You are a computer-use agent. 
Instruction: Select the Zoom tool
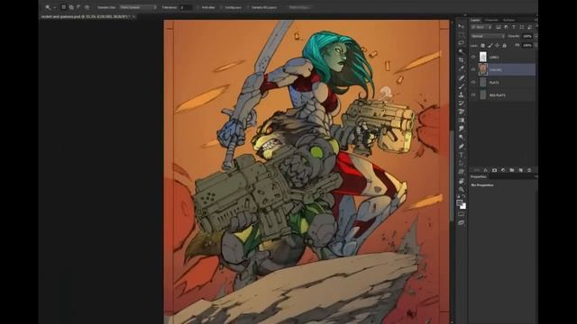click(x=461, y=190)
